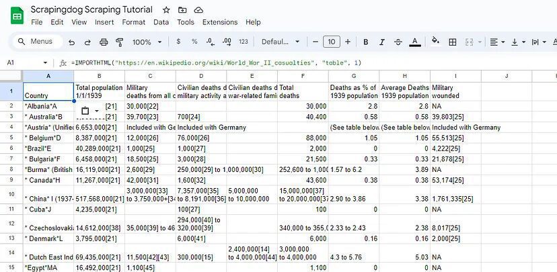The width and height of the screenshot is (557, 272).
Task: Star the Scrapingdog Scraping Tutorial document
Action: point(166,10)
